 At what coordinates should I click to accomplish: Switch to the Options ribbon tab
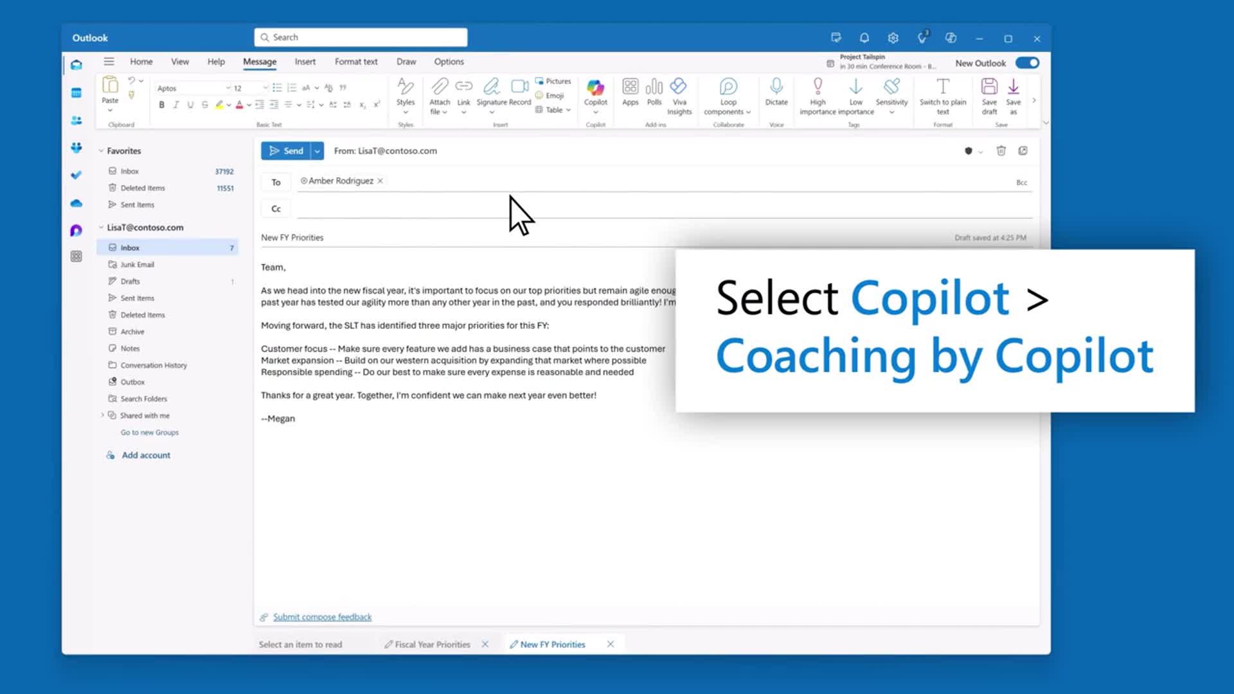(x=449, y=62)
